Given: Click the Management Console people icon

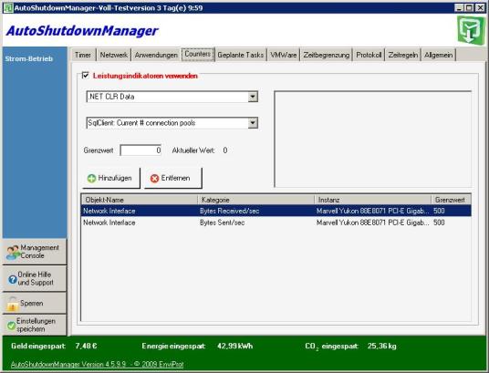Looking at the screenshot, I should [13, 252].
